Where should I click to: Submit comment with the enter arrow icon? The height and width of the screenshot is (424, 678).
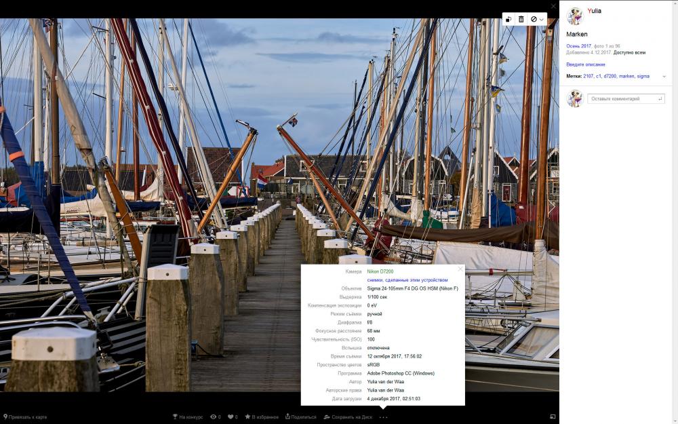(x=660, y=99)
